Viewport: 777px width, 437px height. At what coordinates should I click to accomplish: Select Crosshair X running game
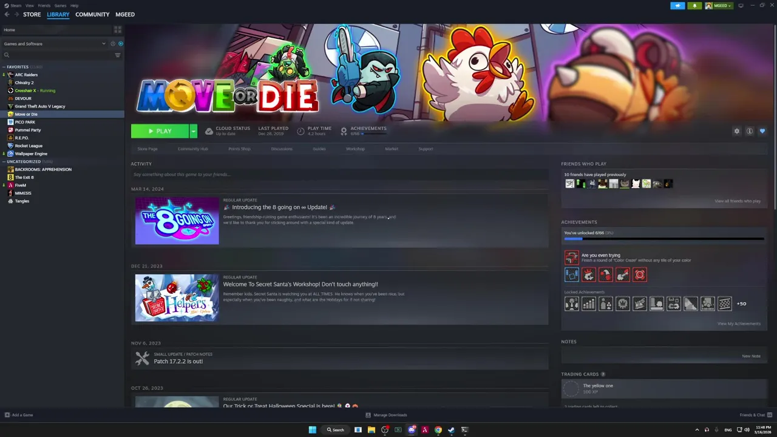[x=35, y=90]
